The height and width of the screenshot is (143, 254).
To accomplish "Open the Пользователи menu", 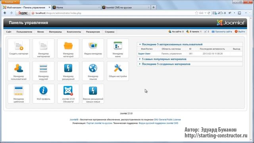I will pos(24,32).
